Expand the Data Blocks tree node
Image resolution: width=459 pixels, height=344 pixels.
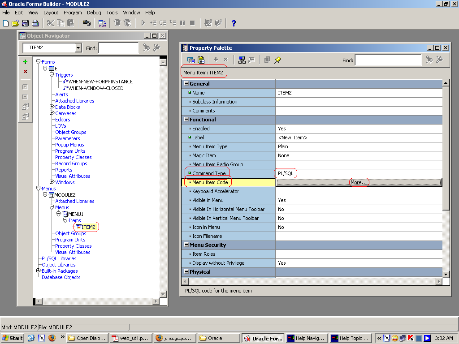point(52,107)
